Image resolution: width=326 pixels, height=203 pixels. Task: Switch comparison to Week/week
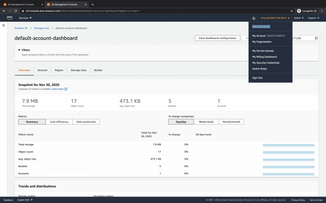click(x=206, y=122)
